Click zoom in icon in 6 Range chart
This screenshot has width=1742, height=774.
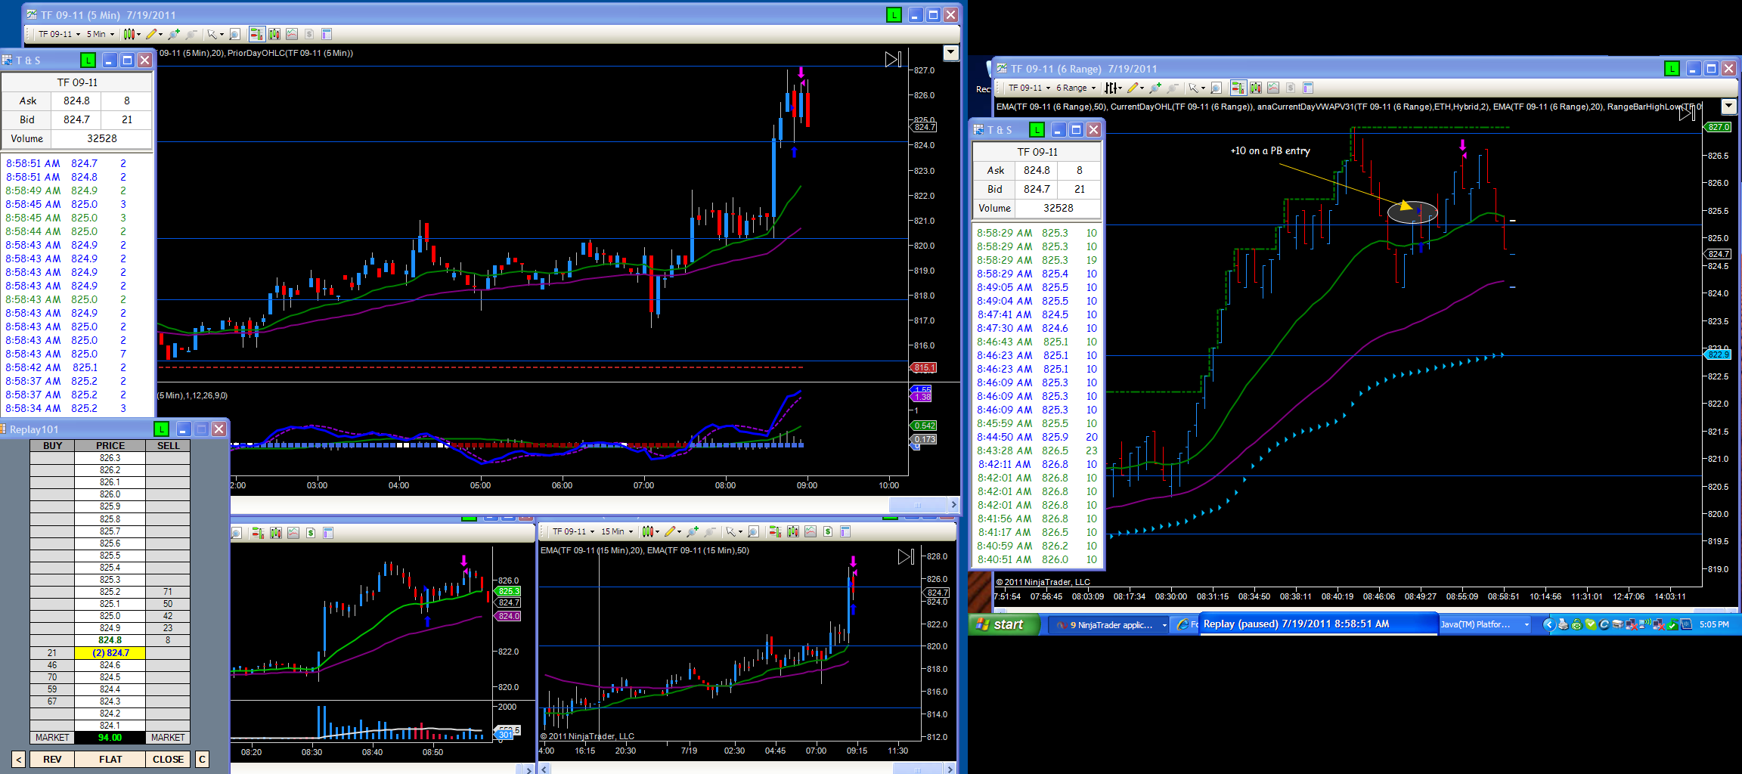[x=1155, y=88]
